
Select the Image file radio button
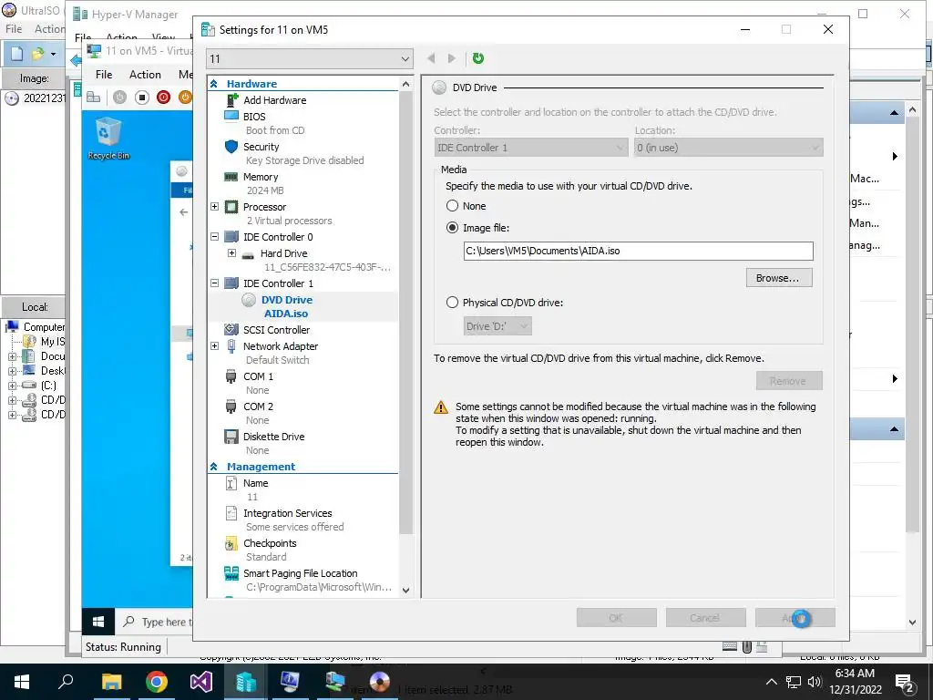pos(452,228)
